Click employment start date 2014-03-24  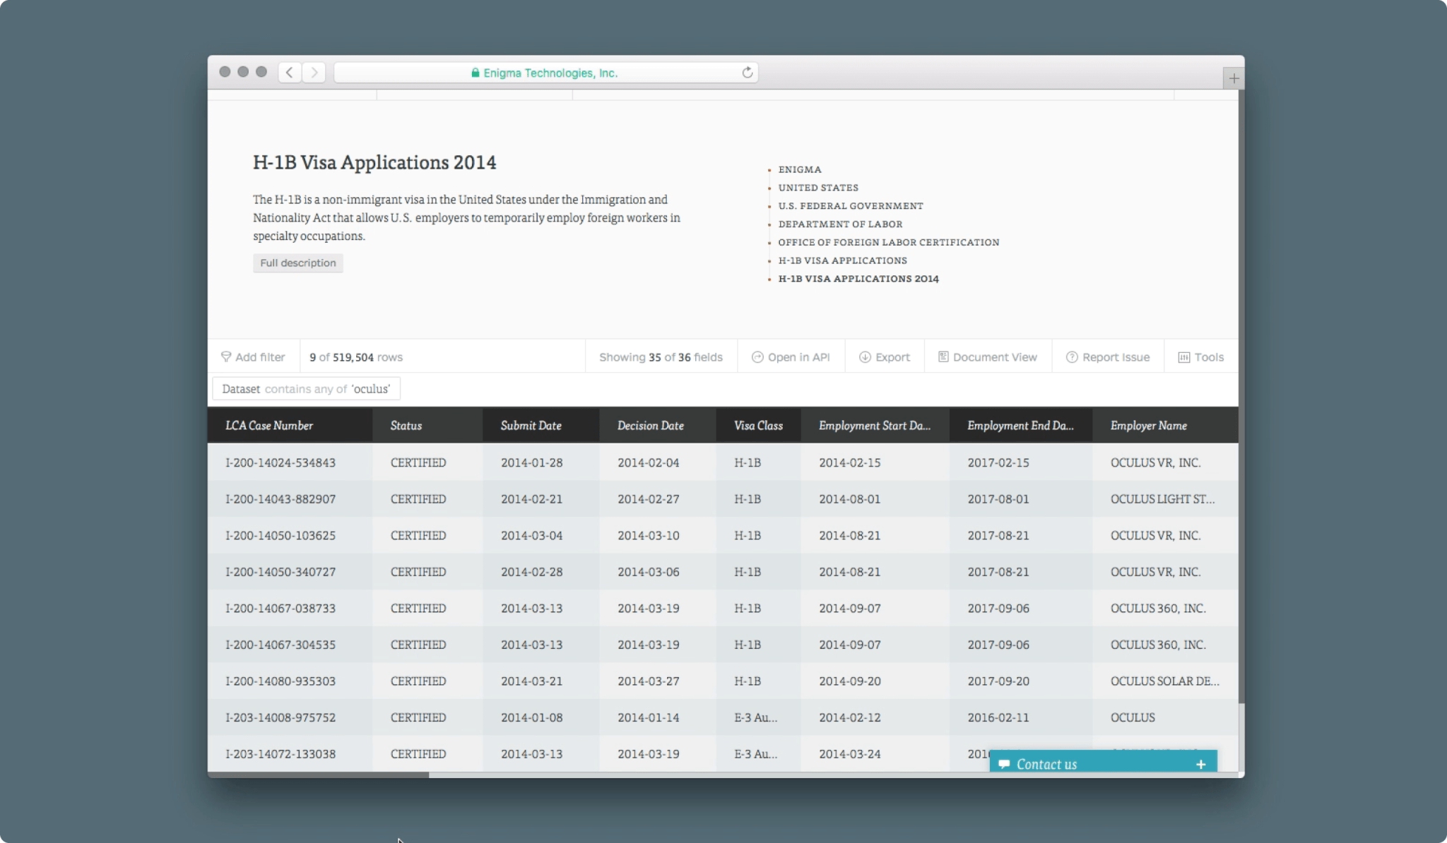coord(850,754)
